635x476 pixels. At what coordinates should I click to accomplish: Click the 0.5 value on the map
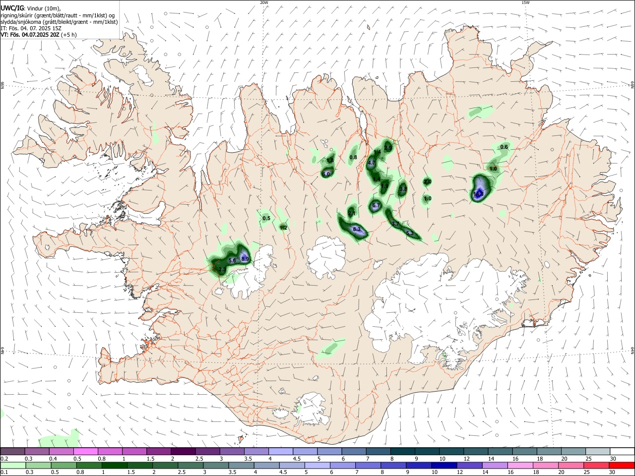[266, 218]
